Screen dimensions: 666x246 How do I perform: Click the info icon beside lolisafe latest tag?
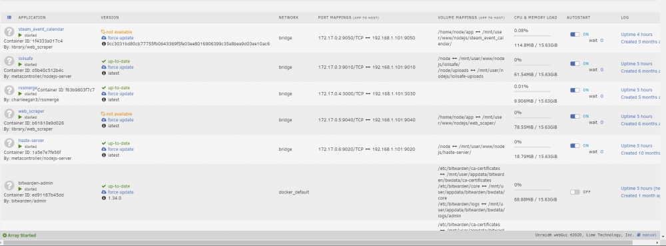pos(104,73)
